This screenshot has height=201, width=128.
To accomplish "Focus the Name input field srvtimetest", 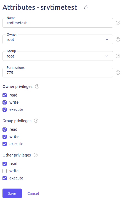I will click(x=58, y=23).
